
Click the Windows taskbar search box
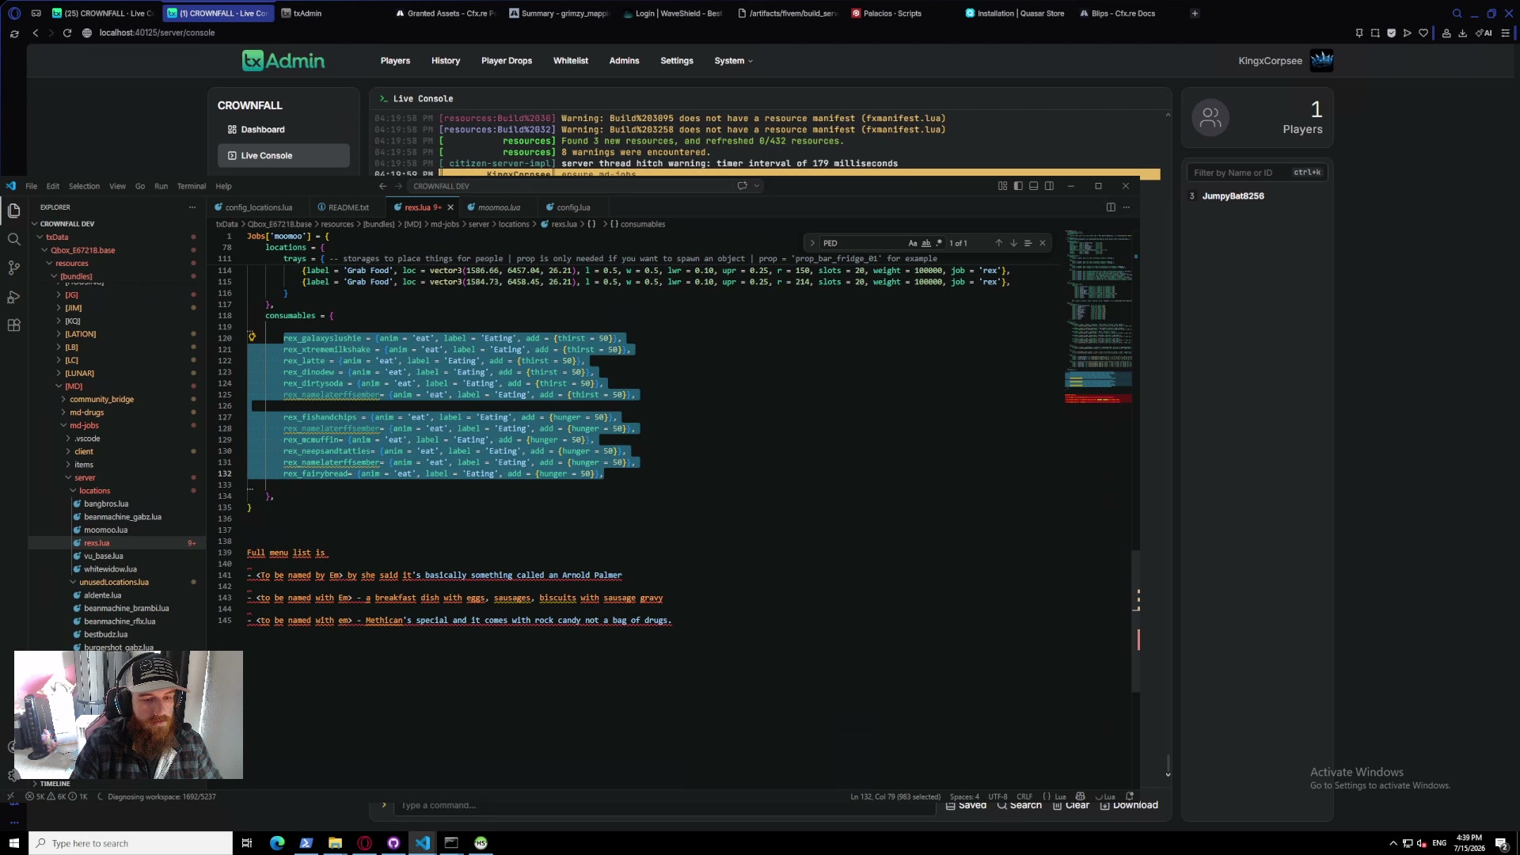click(131, 843)
